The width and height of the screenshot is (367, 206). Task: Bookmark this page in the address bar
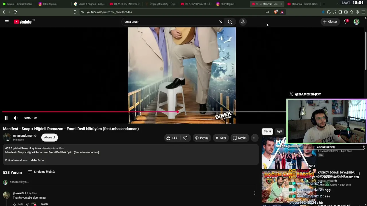click(75, 12)
